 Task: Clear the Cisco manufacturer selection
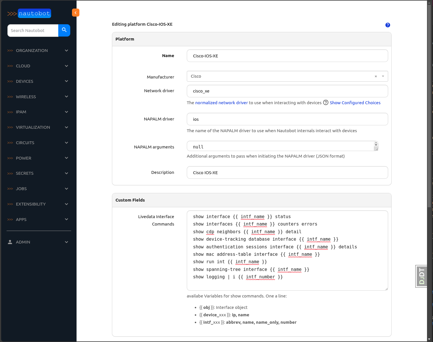click(376, 76)
